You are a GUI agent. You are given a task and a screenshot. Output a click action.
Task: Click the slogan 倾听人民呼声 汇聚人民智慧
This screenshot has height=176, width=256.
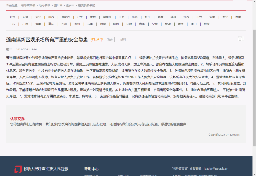46,169
